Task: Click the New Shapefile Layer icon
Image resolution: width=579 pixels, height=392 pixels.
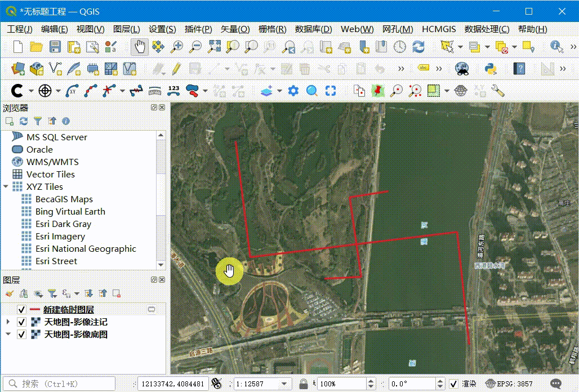Action: (55, 69)
